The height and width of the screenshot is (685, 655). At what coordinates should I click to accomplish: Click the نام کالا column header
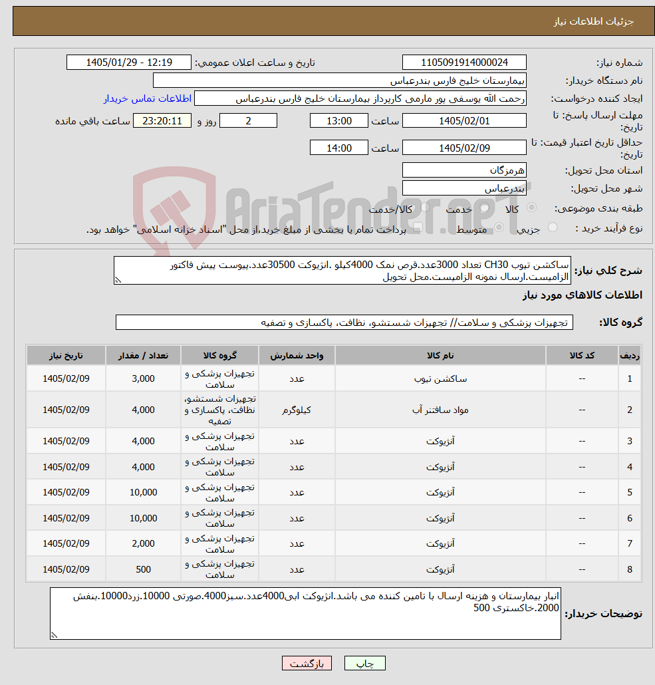coord(440,355)
